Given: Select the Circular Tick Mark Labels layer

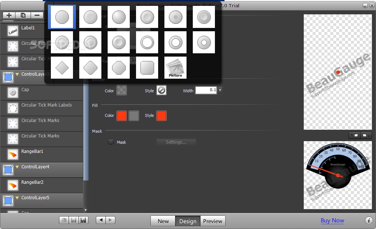Looking at the screenshot, I should click(42, 108).
